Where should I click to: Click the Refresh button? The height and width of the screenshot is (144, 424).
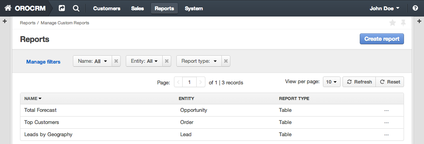point(359,82)
